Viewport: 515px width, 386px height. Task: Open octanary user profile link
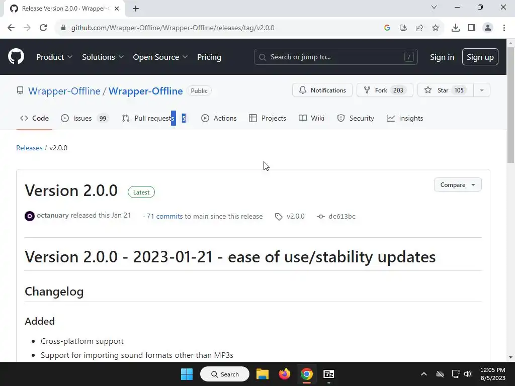52,215
